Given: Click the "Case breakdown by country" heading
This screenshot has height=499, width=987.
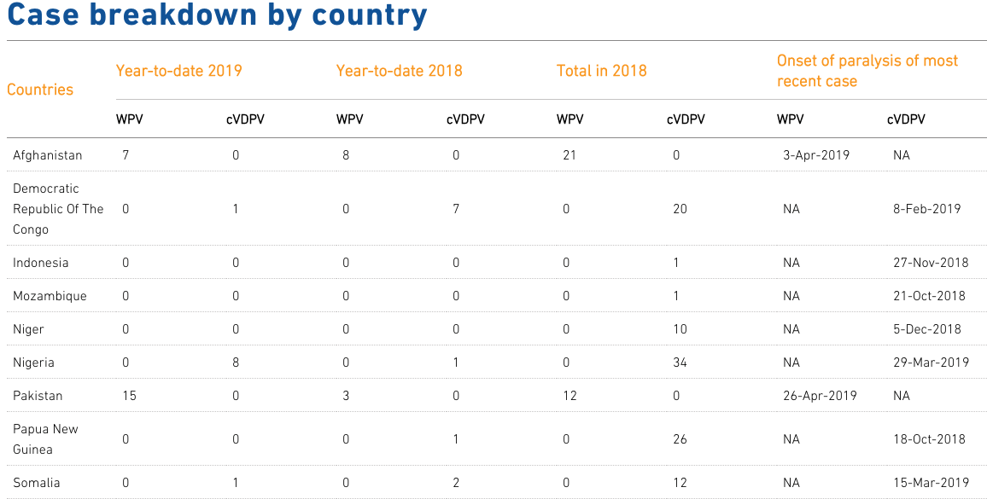Looking at the screenshot, I should [x=218, y=16].
